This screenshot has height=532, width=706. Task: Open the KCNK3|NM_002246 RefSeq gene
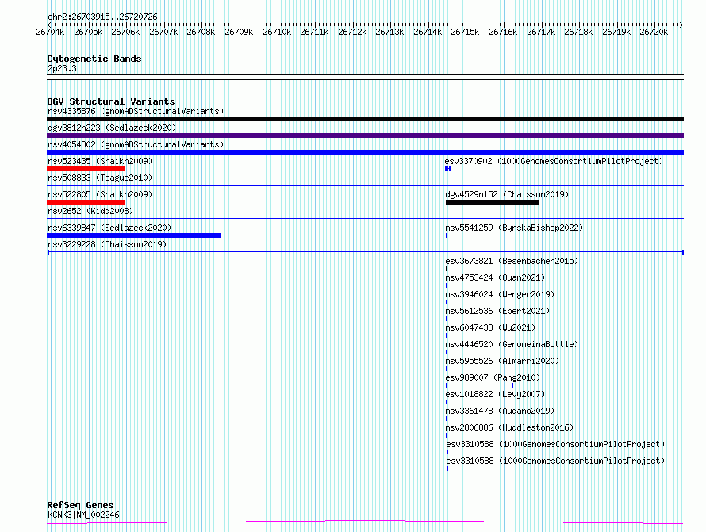tap(84, 515)
